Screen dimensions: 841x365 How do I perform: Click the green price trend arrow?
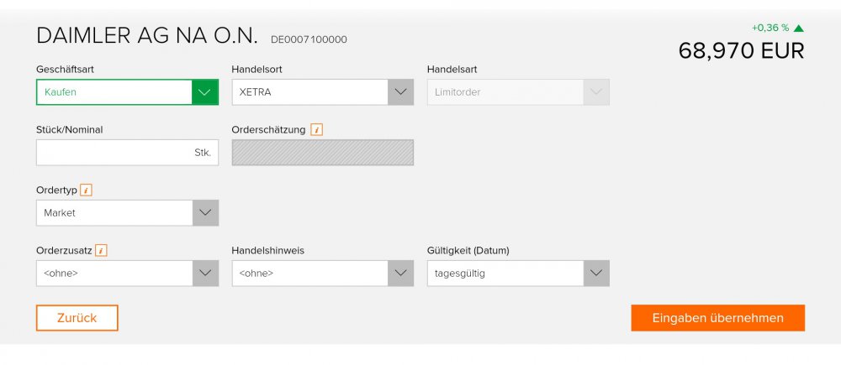[799, 28]
